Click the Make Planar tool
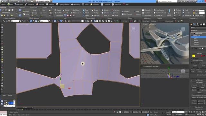This screenshot has height=116, width=206. 169,13
